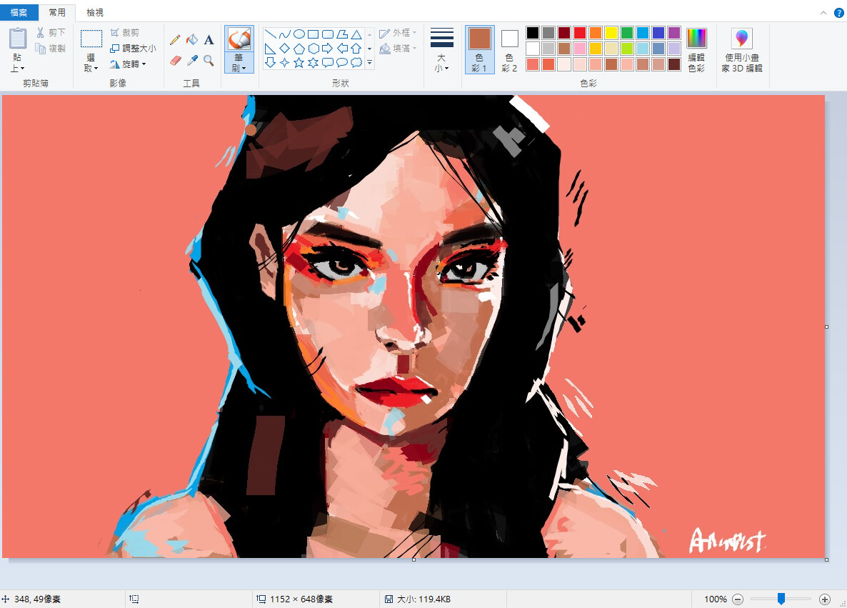Screen dimensions: 847x608
Task: Open the 檔案 (File) menu
Action: pos(19,12)
